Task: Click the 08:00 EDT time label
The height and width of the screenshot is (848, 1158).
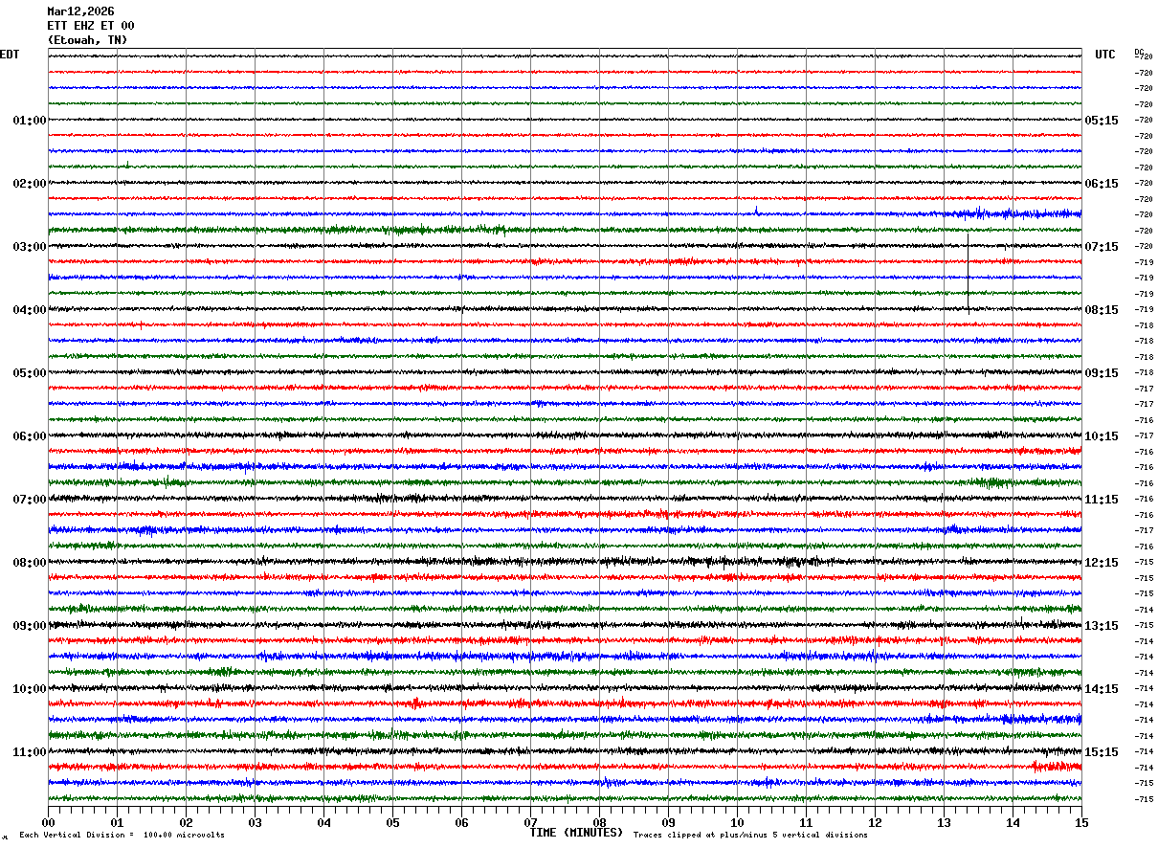Action: tap(30, 563)
